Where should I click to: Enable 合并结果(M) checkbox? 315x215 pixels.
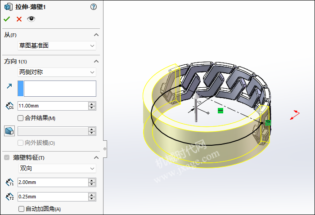click(21, 118)
